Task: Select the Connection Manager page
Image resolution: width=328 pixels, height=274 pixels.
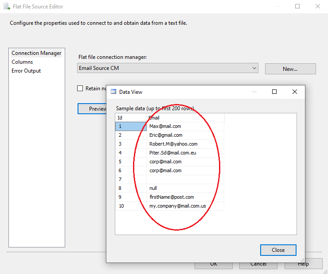Action: click(x=36, y=53)
